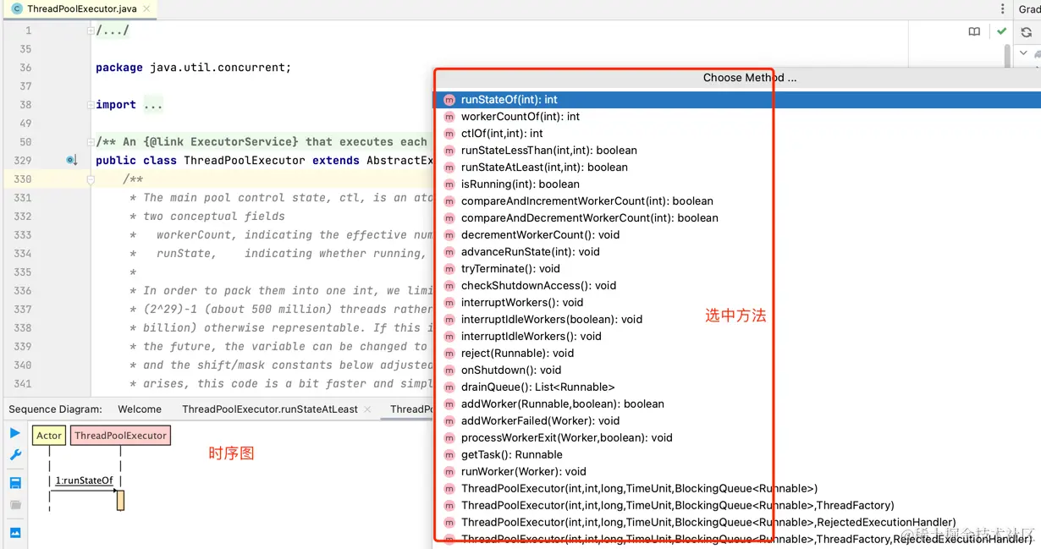This screenshot has width=1041, height=549.
Task: Click method icon beside runWorker(Worker)
Action: 449,472
